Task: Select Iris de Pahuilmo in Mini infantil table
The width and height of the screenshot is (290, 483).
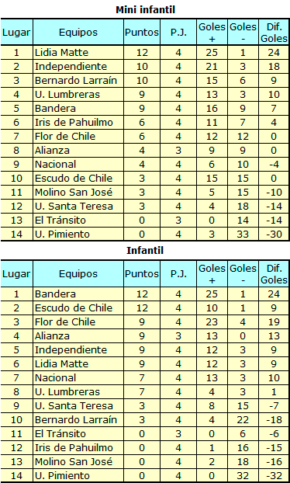Action: point(74,122)
